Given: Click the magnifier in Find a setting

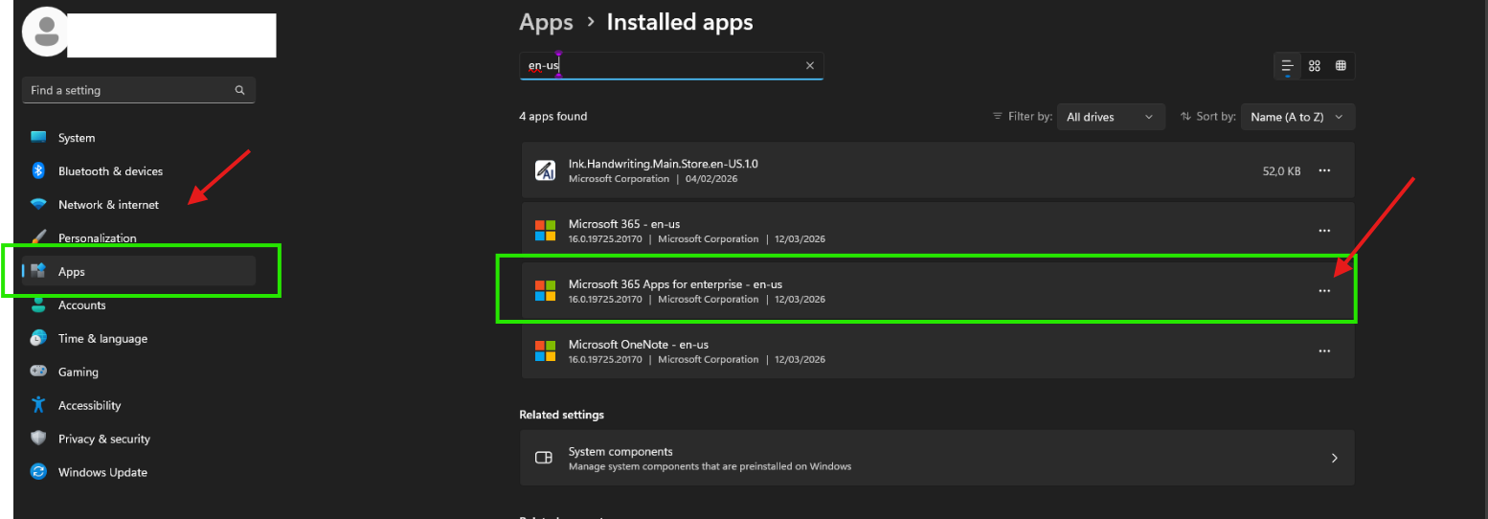Looking at the screenshot, I should pyautogui.click(x=239, y=90).
